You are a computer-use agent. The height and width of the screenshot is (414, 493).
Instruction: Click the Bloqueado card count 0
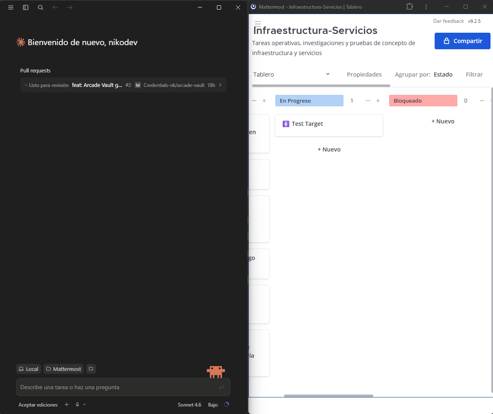(466, 101)
